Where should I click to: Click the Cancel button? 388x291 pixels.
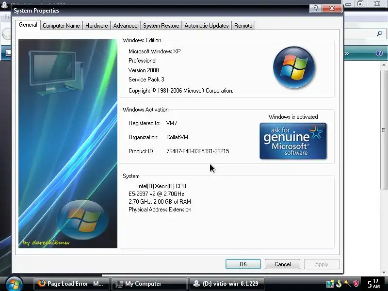click(282, 264)
